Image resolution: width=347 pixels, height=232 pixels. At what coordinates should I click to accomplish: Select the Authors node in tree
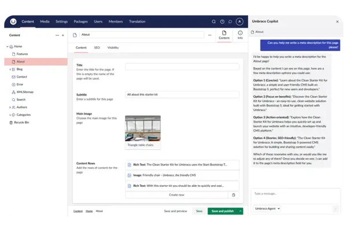click(22, 107)
